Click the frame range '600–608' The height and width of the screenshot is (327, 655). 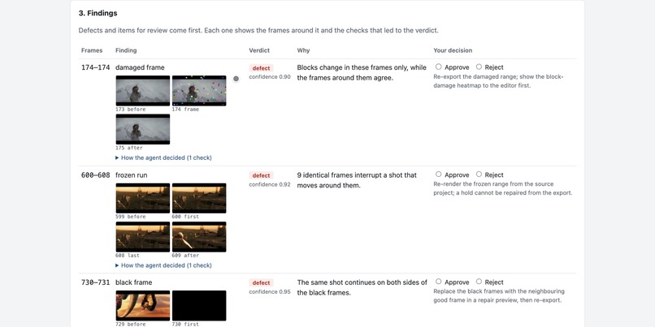[96, 175]
